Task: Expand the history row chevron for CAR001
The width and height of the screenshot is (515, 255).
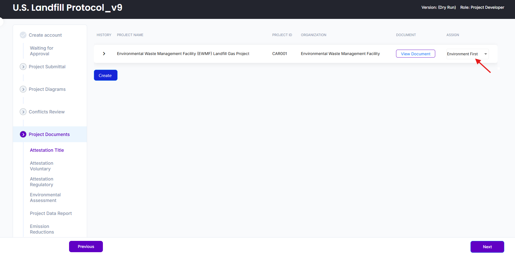Action: click(104, 54)
